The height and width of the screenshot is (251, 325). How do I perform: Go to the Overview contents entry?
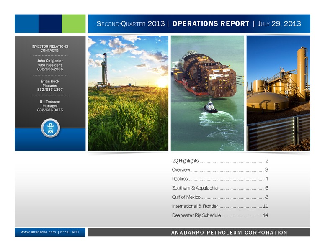click(x=220, y=169)
